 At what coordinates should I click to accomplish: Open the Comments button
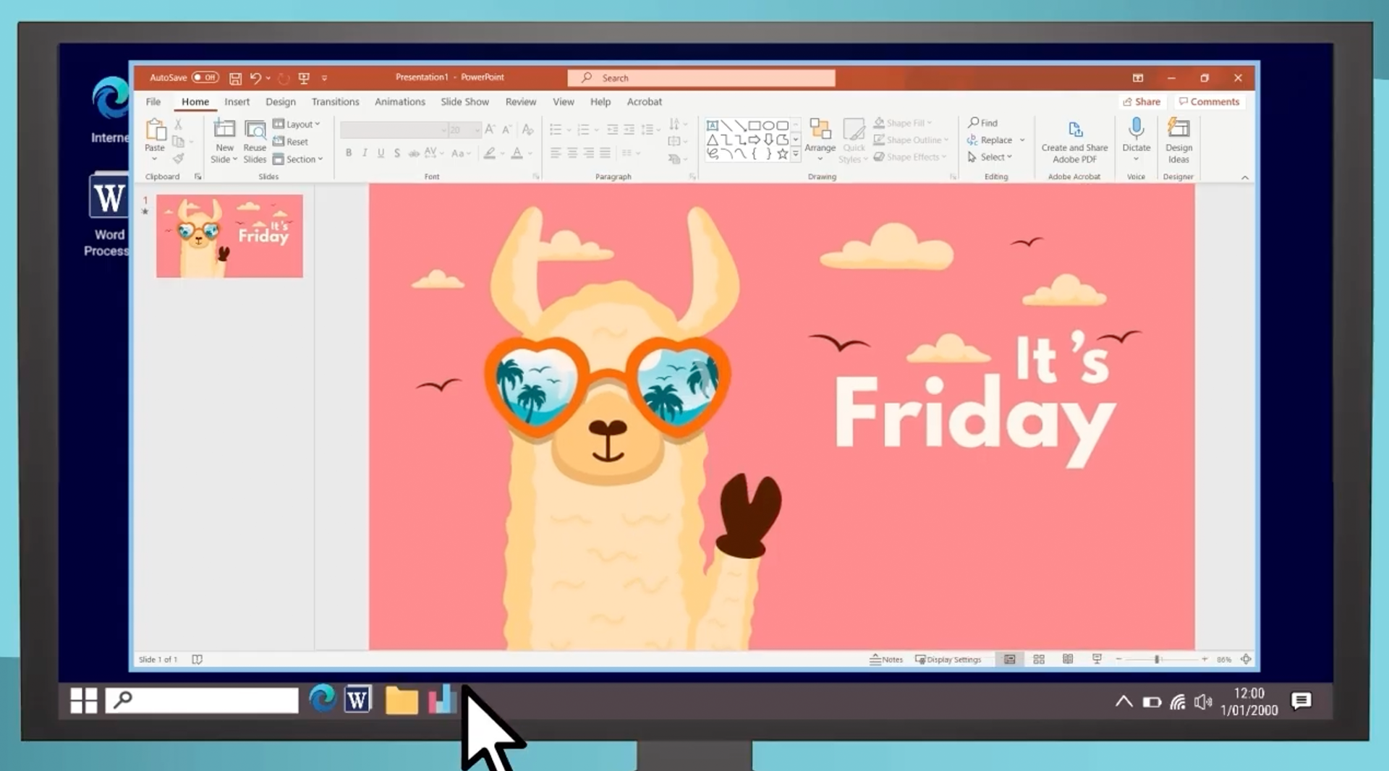pos(1209,102)
